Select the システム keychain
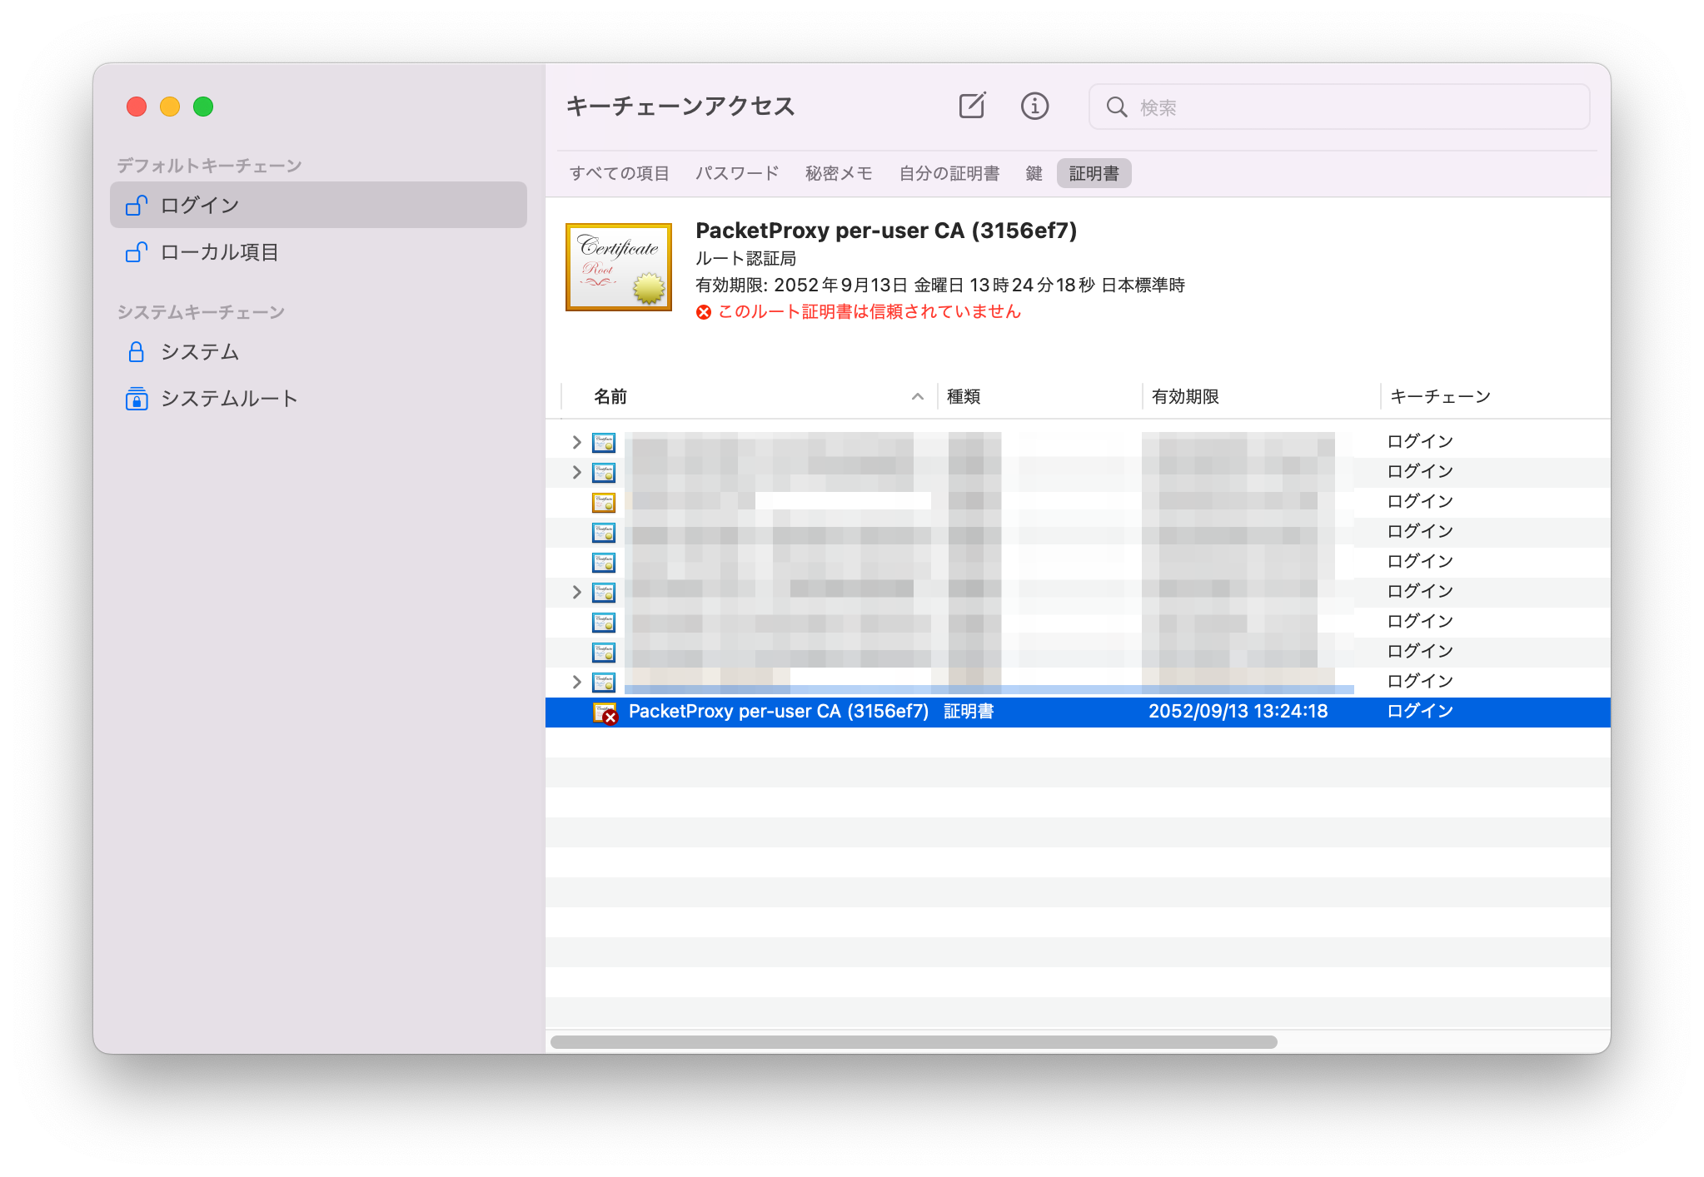 [318, 351]
